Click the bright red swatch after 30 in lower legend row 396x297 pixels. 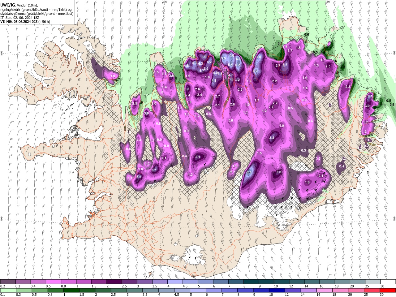[388, 290]
